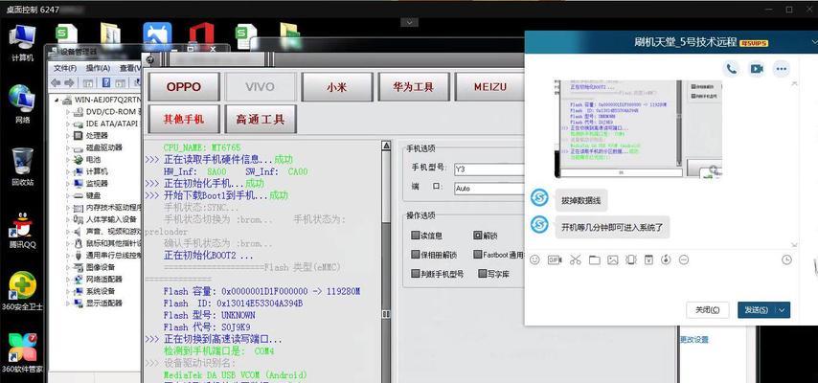
Task: Start a voice call in the chat window
Action: point(732,68)
